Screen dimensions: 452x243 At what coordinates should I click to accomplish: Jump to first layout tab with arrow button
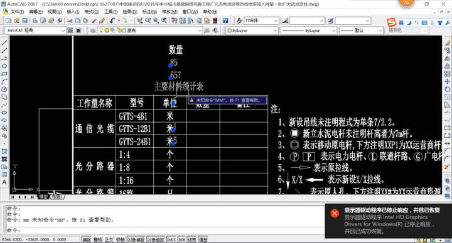(x=13, y=197)
